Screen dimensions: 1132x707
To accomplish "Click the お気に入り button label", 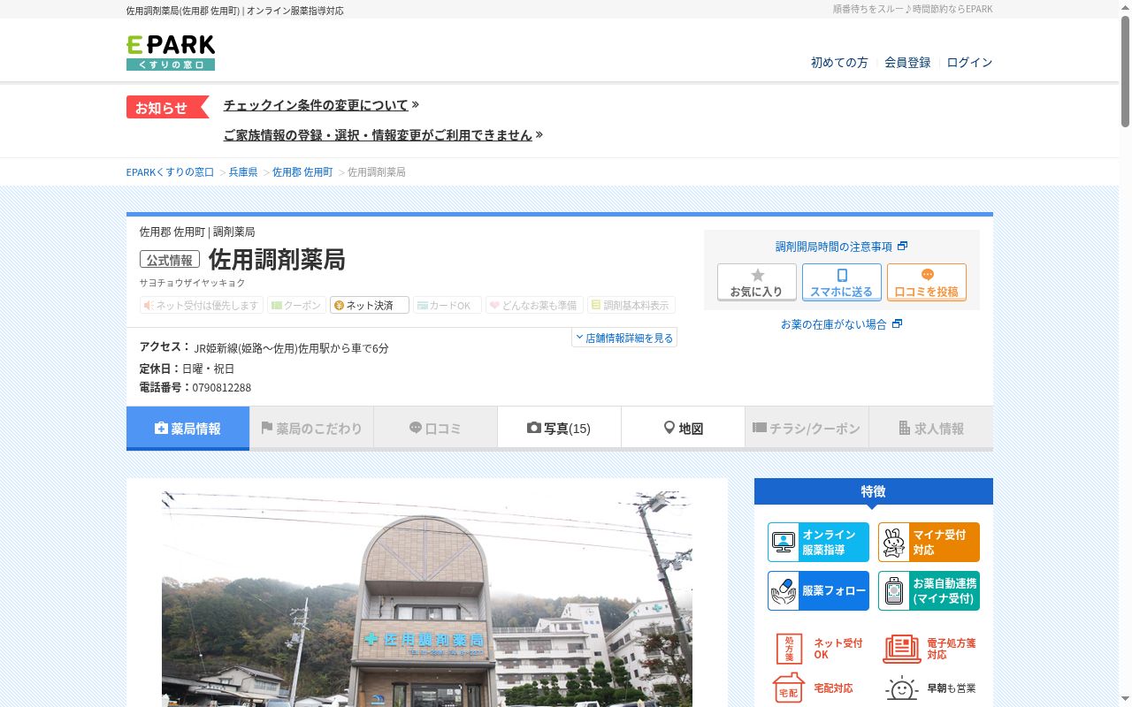I will click(756, 292).
